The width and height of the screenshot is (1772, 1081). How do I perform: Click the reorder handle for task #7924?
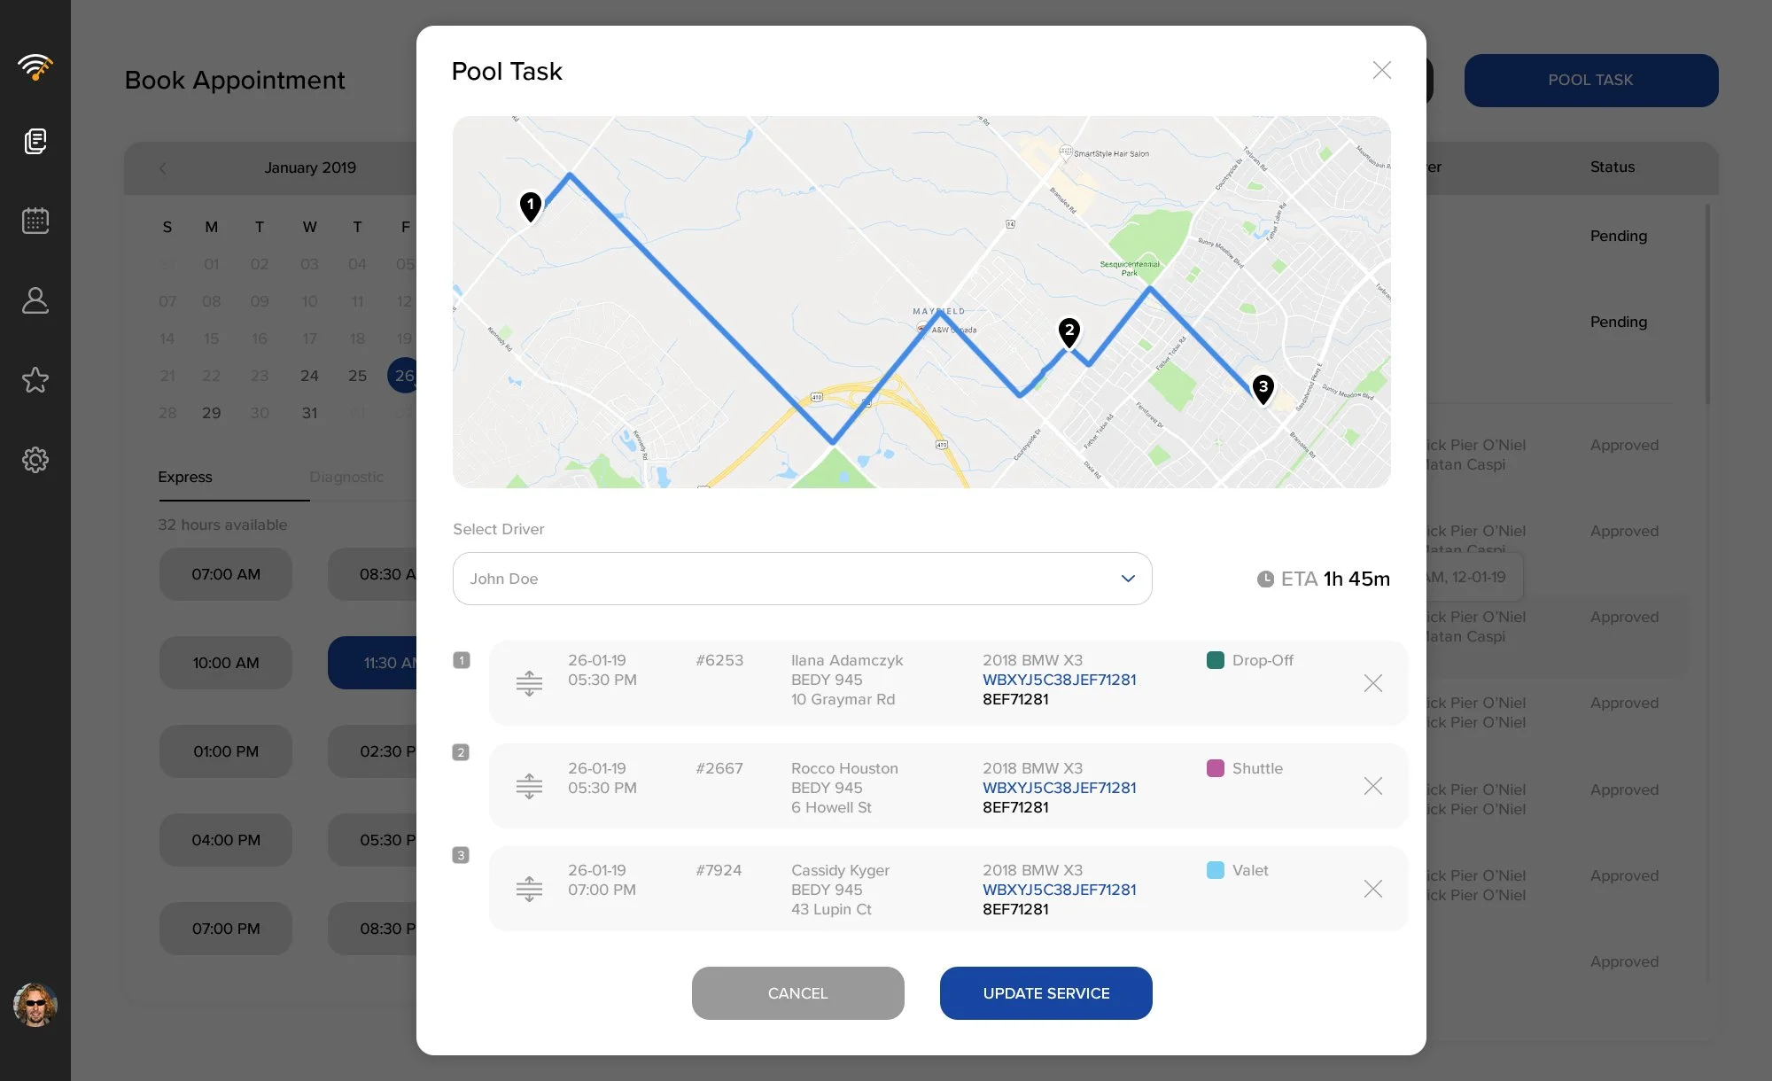(529, 889)
